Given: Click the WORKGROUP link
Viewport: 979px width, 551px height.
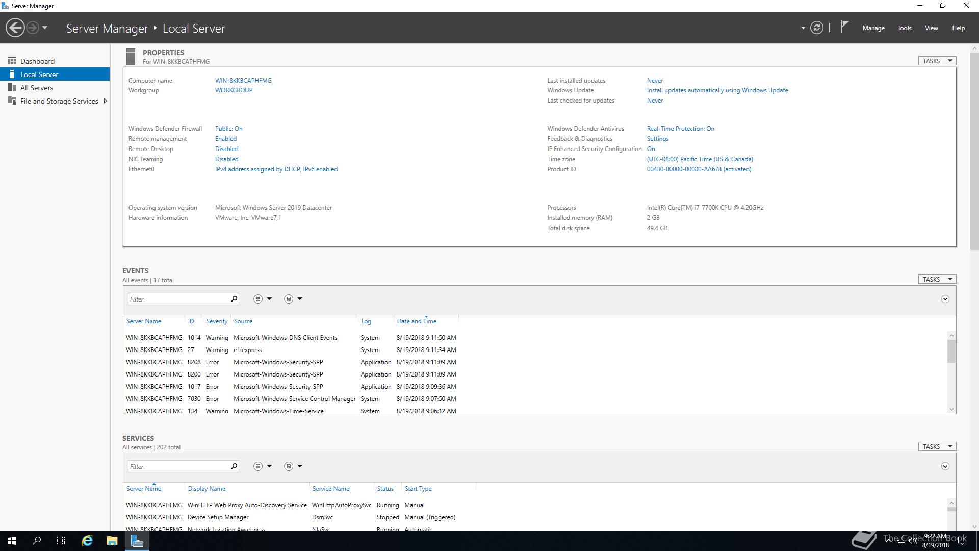Looking at the screenshot, I should 234,90.
